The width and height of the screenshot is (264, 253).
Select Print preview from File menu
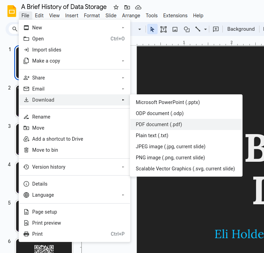coord(46,223)
